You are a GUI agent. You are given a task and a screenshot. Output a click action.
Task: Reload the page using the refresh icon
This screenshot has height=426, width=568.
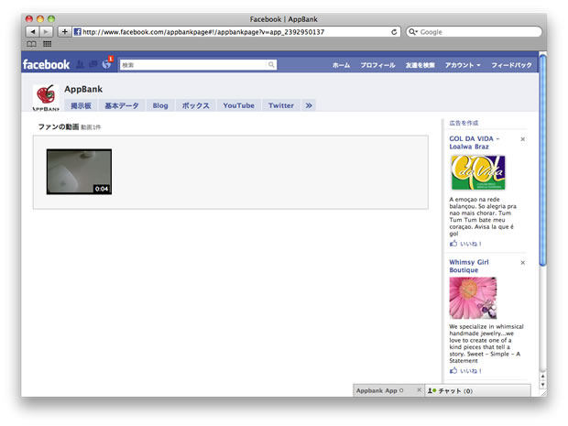click(x=394, y=32)
